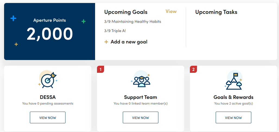Open the Triple A! goal entry
The height and width of the screenshot is (132, 279).
coord(115,31)
